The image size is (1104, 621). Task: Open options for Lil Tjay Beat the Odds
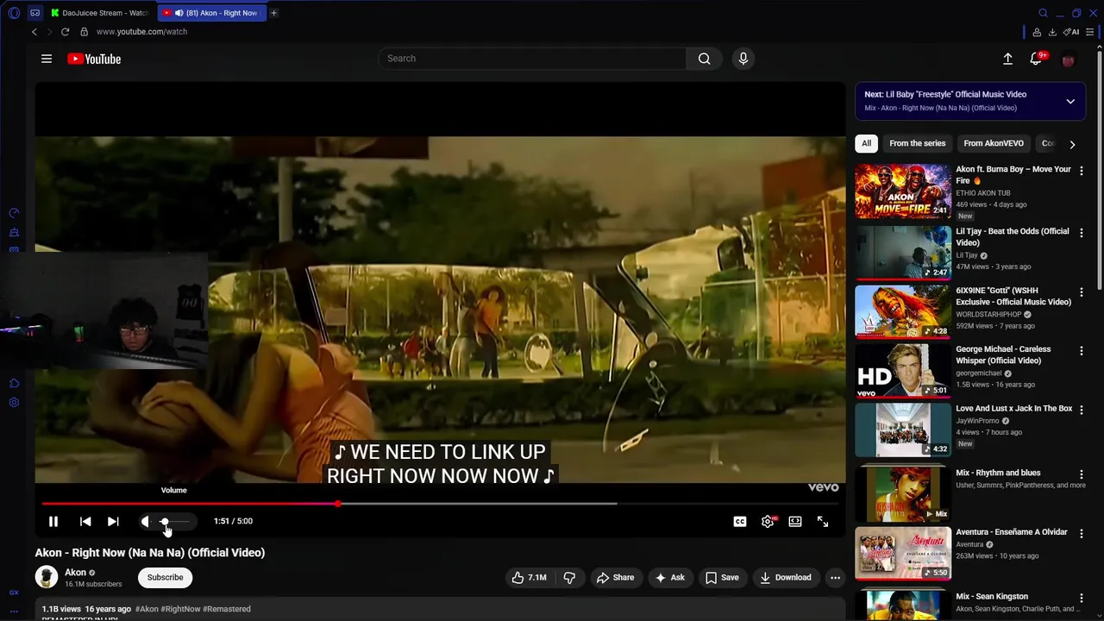(1081, 233)
